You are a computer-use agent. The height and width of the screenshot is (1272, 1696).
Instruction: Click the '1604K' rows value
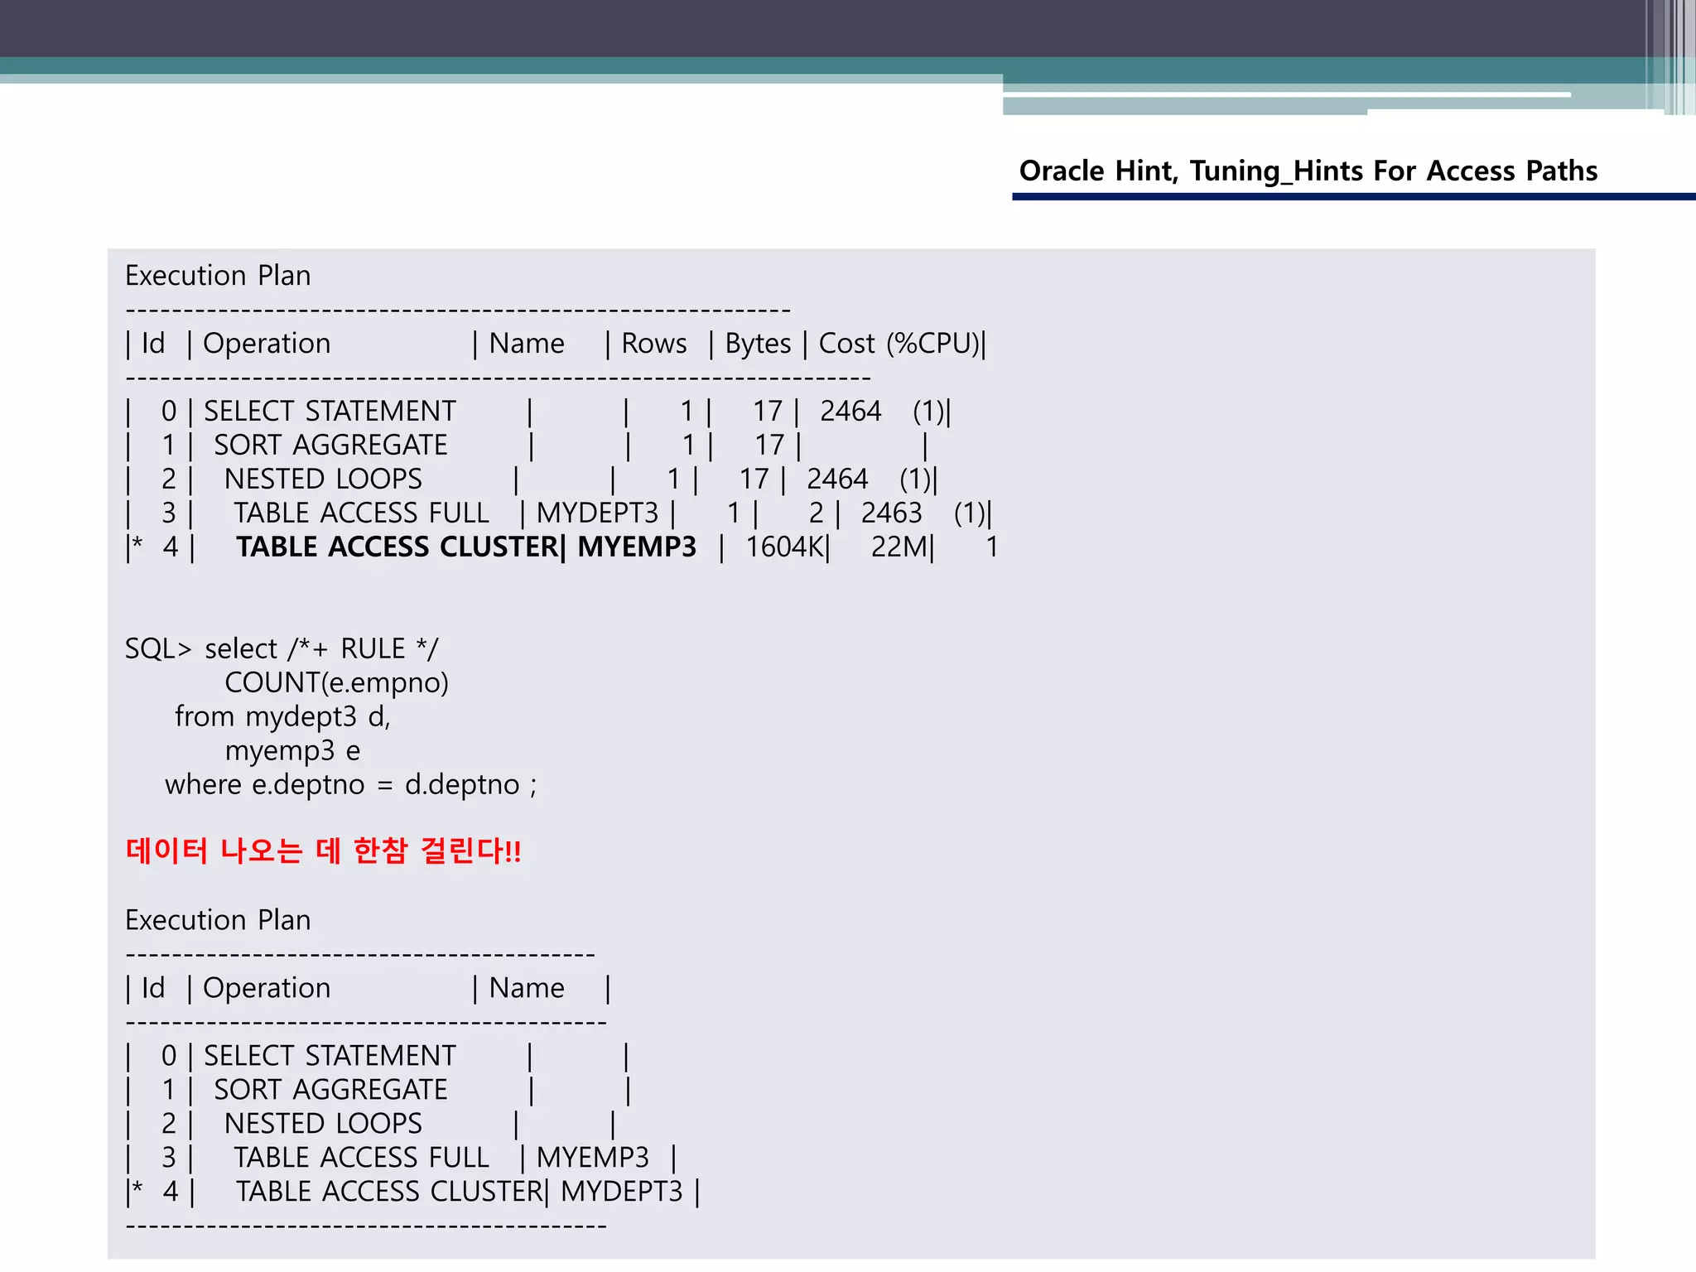point(785,547)
